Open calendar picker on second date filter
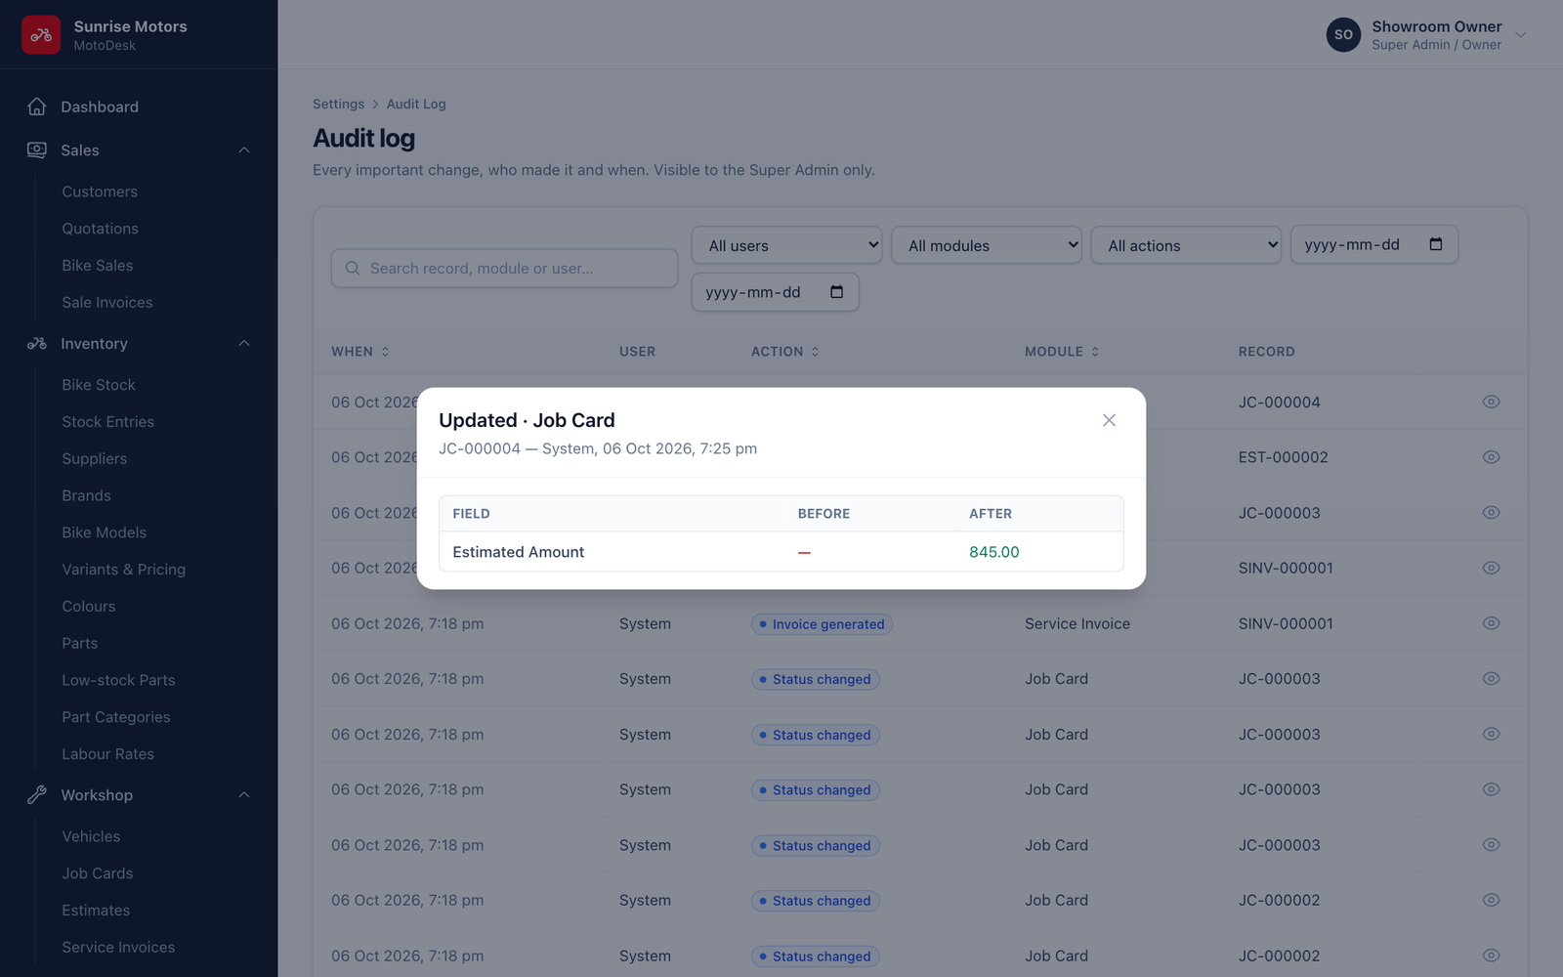Viewport: 1563px width, 977px height. [x=836, y=292]
